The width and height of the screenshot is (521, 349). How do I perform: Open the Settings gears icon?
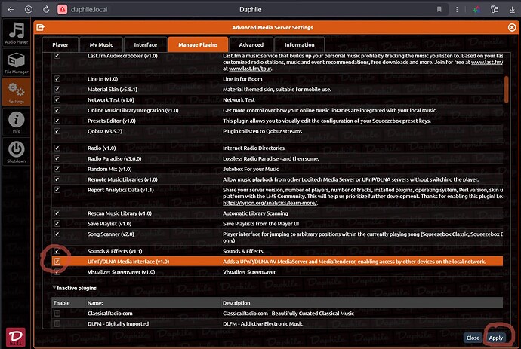16,92
